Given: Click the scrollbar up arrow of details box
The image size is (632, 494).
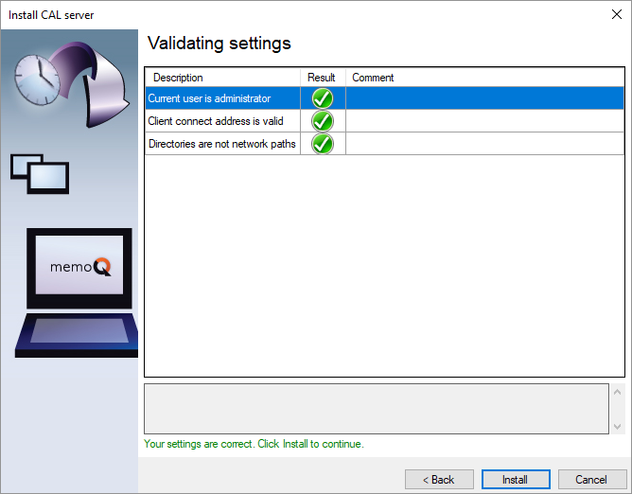Looking at the screenshot, I should tap(617, 392).
